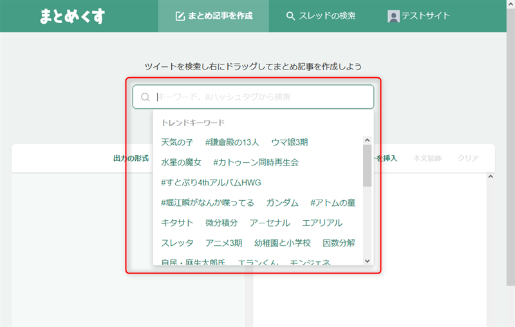Select trend keyword スレッタ
Viewport: 515px width, 327px height.
tap(177, 243)
